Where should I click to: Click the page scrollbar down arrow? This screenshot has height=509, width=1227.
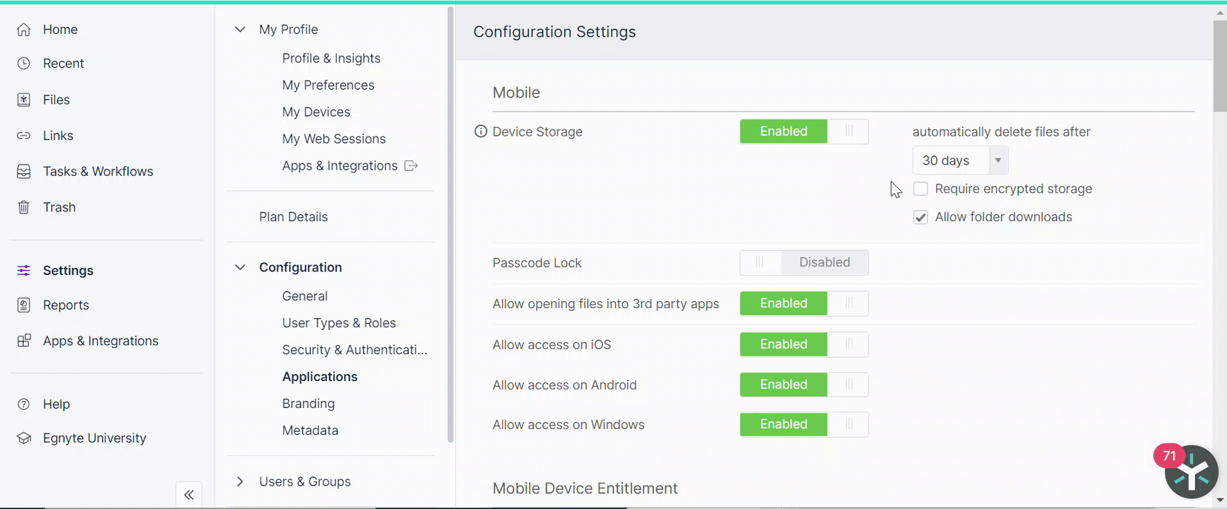point(1220,502)
